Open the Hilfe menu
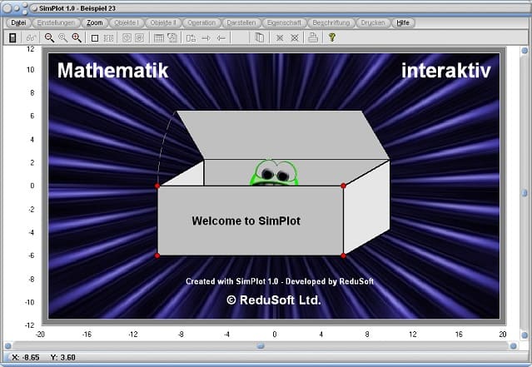The height and width of the screenshot is (367, 532). tap(403, 22)
